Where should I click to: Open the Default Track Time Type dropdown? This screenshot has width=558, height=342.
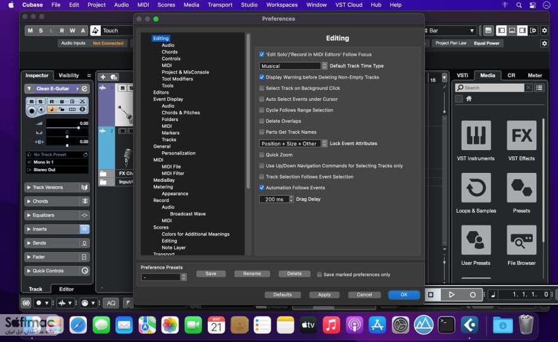pyautogui.click(x=293, y=66)
